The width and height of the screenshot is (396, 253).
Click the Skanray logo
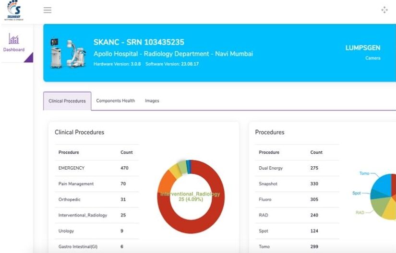click(x=14, y=11)
